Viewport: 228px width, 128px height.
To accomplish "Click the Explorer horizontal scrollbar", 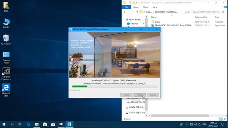I will tap(180, 116).
